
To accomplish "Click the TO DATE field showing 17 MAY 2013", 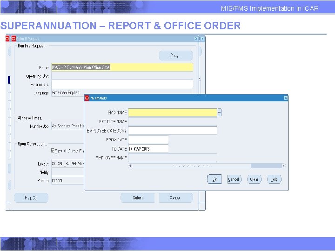I will pyautogui.click(x=148, y=149).
